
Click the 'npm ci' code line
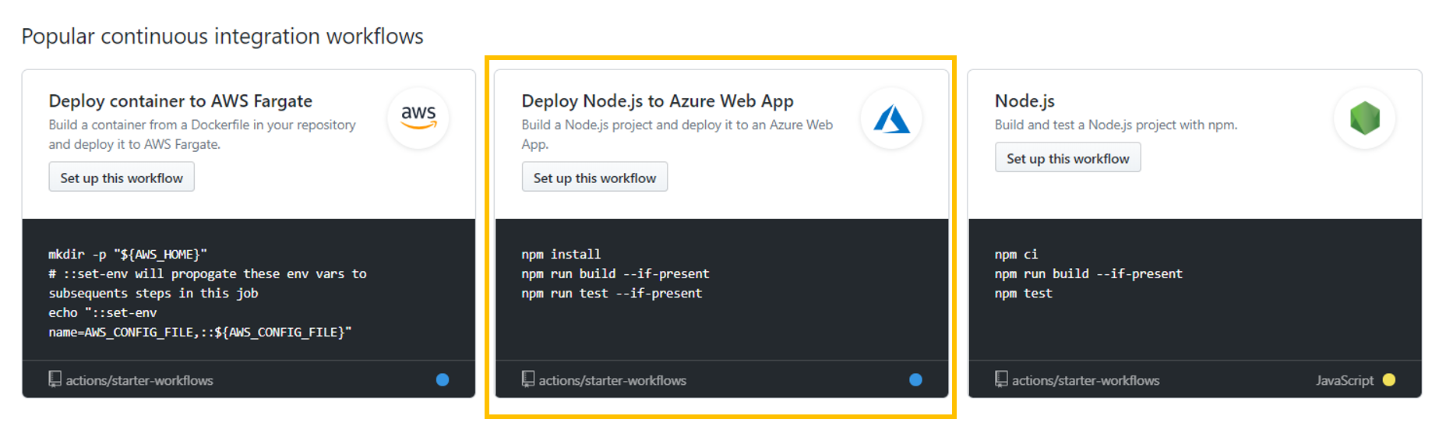(1016, 254)
